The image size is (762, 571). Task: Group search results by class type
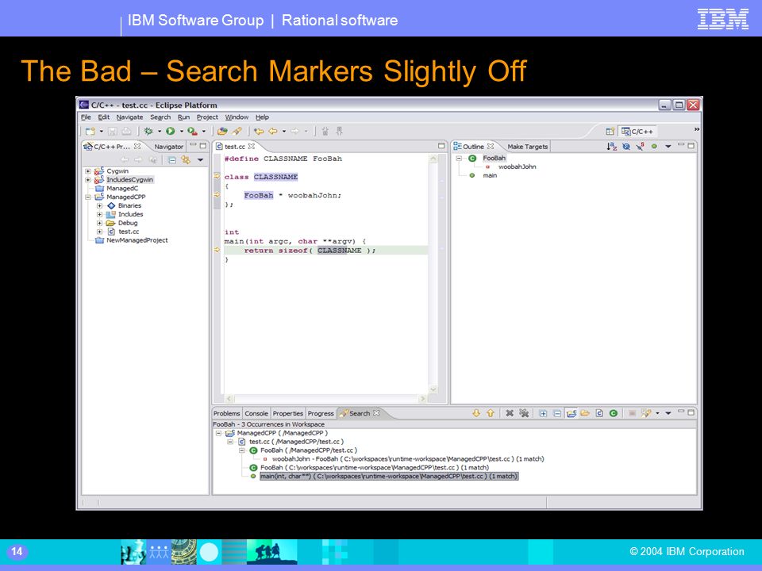(614, 413)
